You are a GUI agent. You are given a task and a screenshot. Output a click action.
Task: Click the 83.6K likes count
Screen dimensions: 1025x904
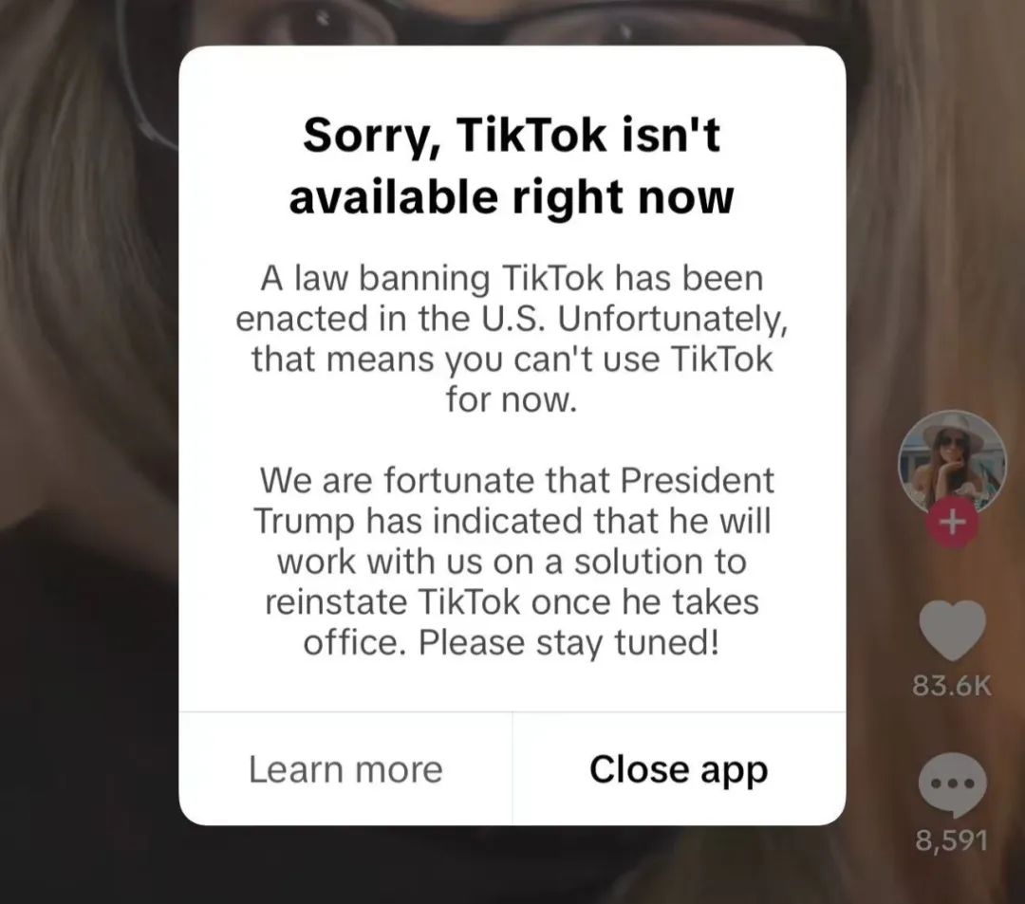point(953,686)
